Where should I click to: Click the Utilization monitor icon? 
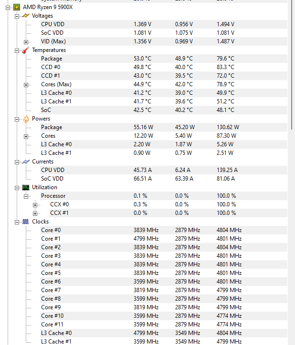click(x=26, y=187)
